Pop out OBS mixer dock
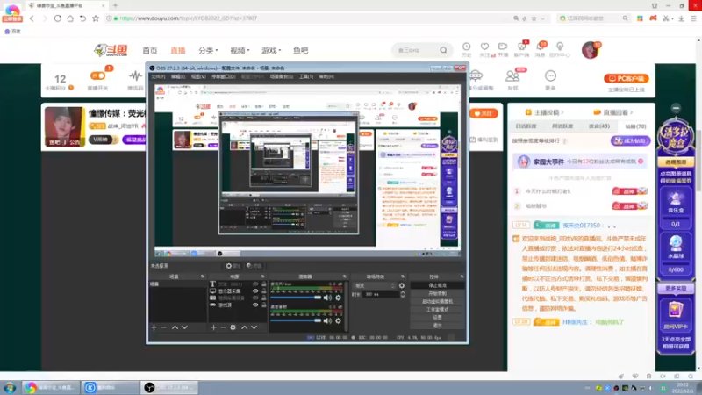This screenshot has width=702, height=395. click(344, 276)
